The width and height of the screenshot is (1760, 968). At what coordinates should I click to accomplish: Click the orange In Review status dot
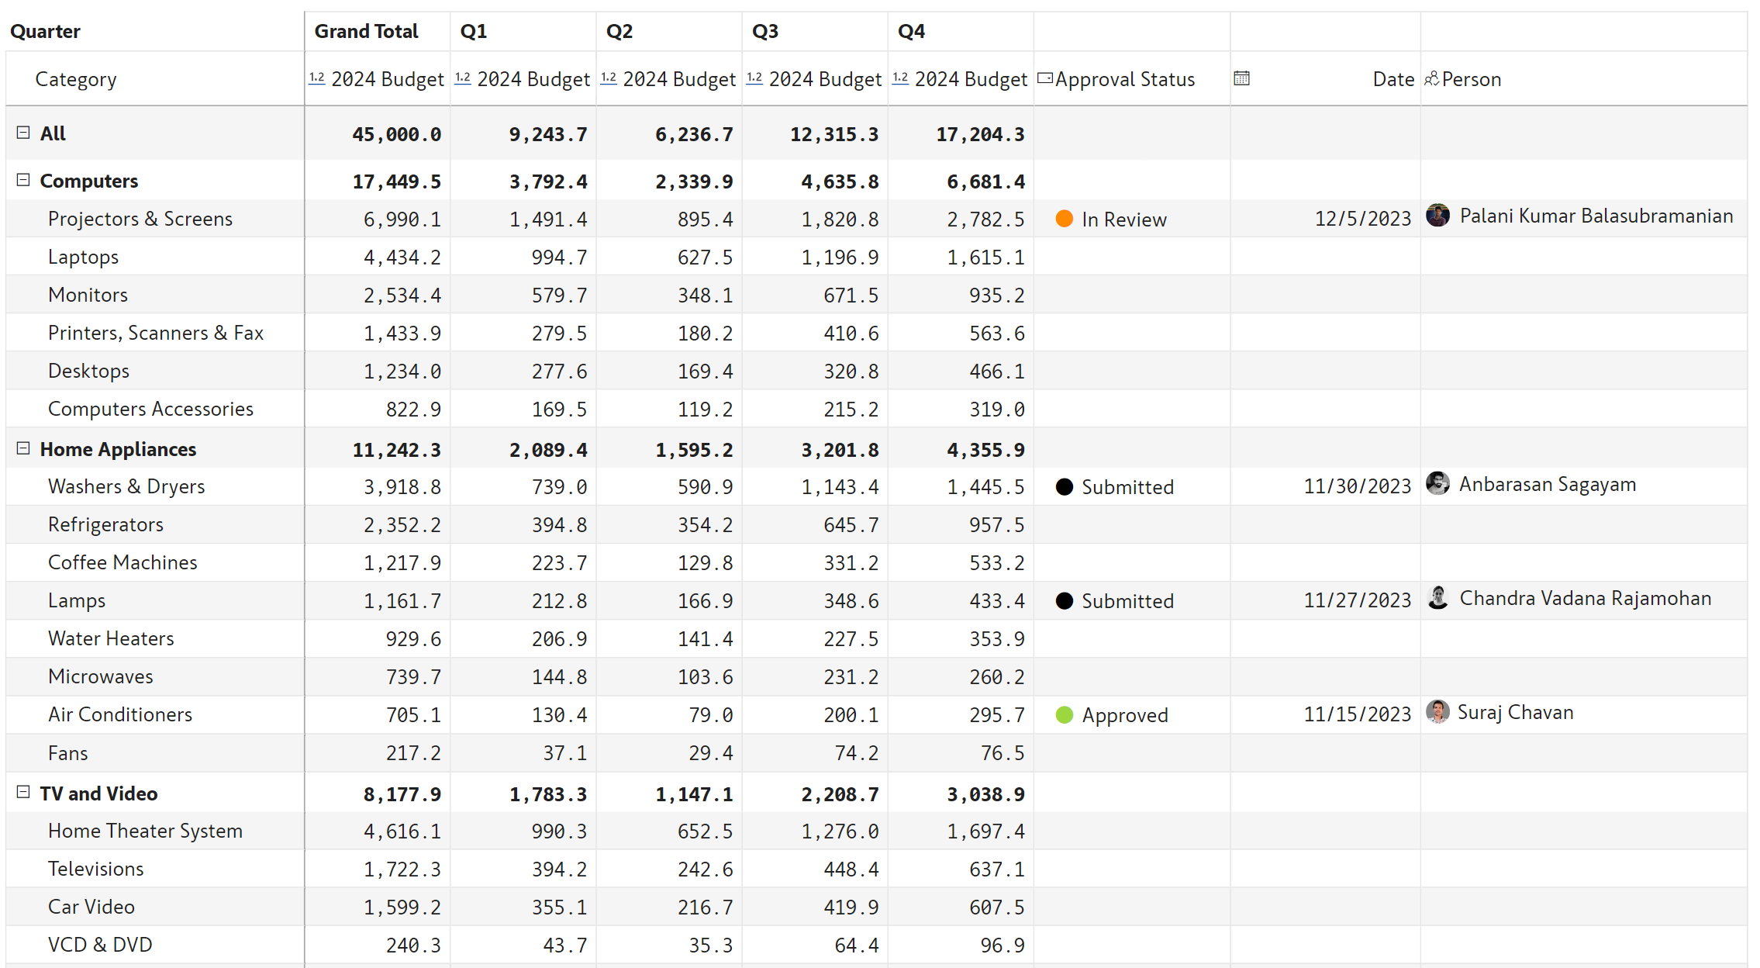(x=1065, y=219)
